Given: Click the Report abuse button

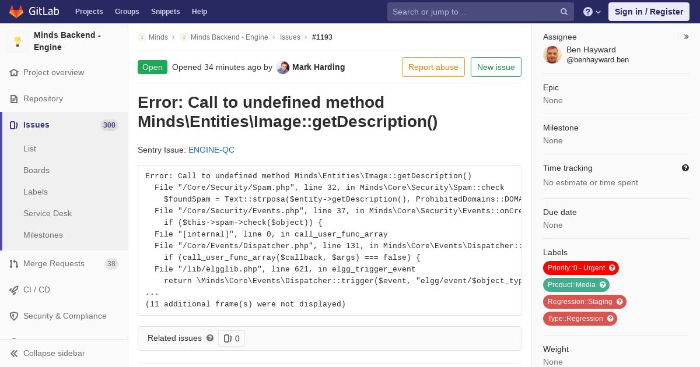Looking at the screenshot, I should click(x=433, y=67).
